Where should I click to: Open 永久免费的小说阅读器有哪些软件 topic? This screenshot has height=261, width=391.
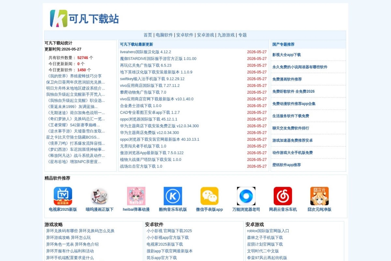click(x=300, y=67)
